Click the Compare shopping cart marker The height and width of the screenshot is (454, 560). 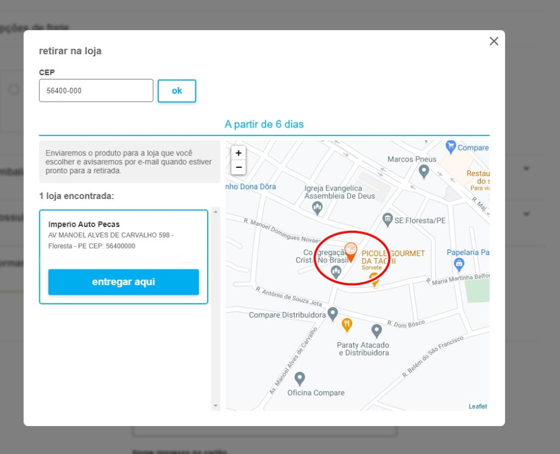point(451,147)
